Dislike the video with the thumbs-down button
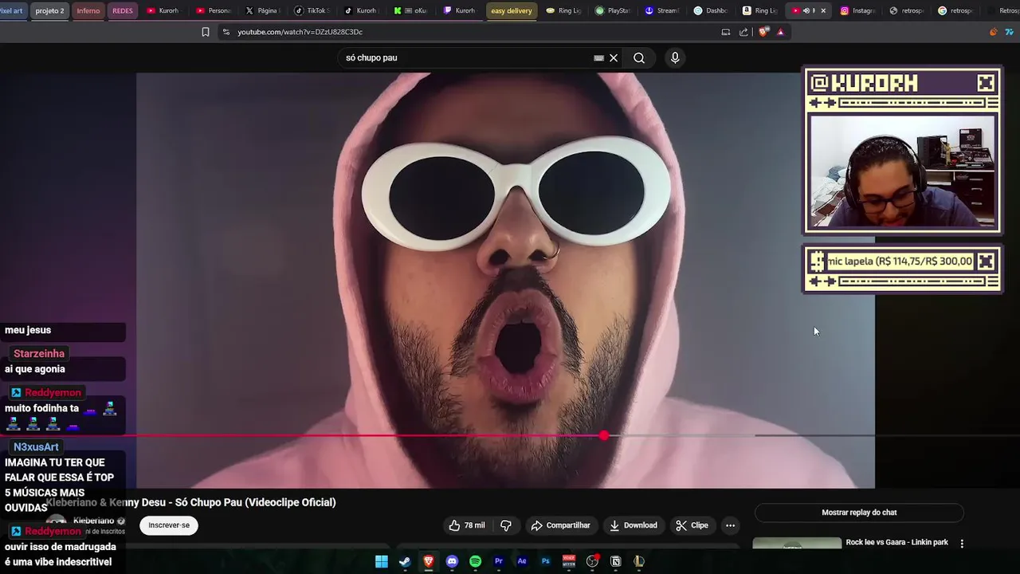The image size is (1020, 574). 506,525
